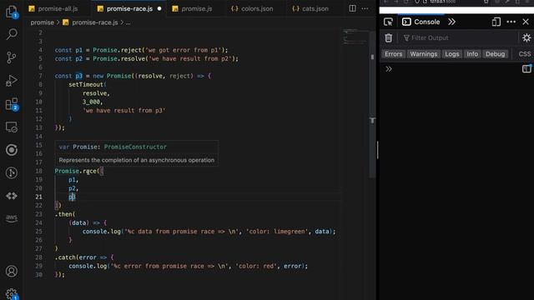534x300 pixels.
Task: Open editor more actions menu
Action: coord(365,8)
